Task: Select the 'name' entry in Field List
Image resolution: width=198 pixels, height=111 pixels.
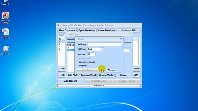Action: pos(71,50)
